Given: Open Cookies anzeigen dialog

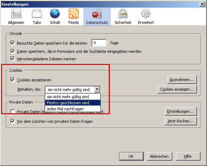Looking at the screenshot, I should (x=177, y=89).
